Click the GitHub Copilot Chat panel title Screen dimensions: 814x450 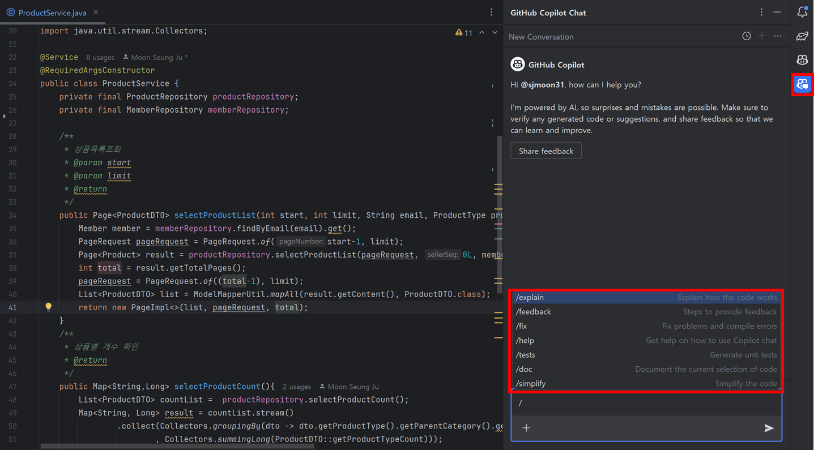pyautogui.click(x=548, y=12)
